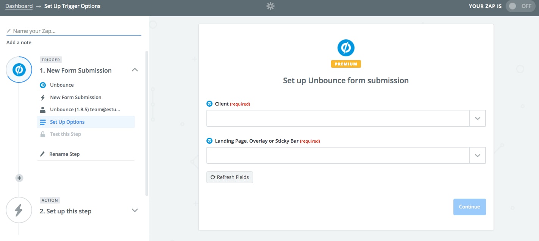Click the plus icon to add step
The image size is (539, 241).
(x=19, y=178)
